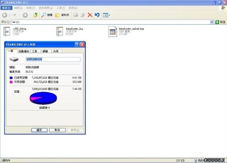Click the Move To toolbar icon
The width and height of the screenshot is (227, 163).
coord(76,15)
